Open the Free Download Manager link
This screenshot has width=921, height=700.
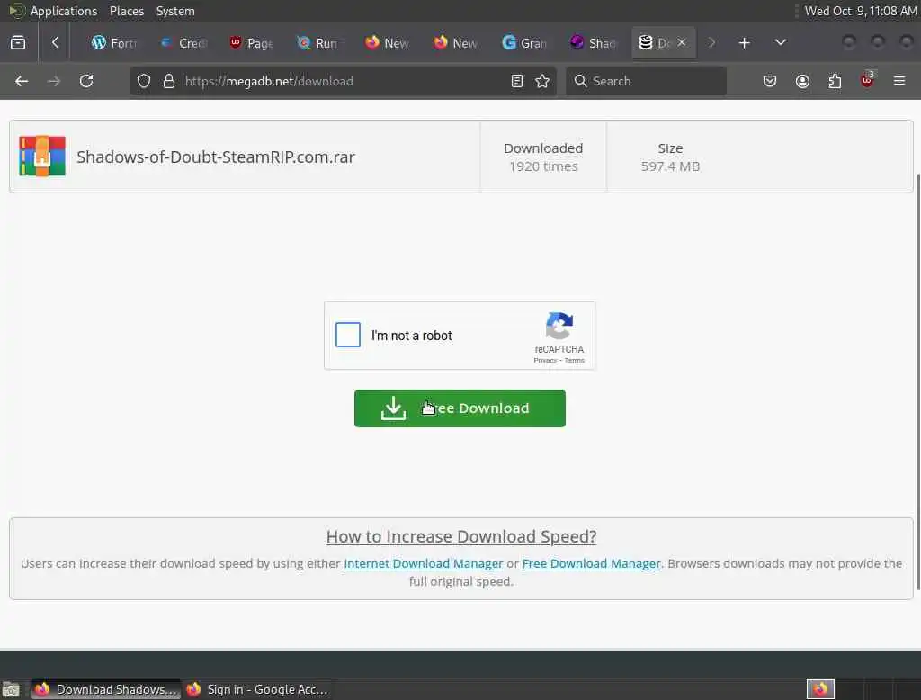coord(591,563)
